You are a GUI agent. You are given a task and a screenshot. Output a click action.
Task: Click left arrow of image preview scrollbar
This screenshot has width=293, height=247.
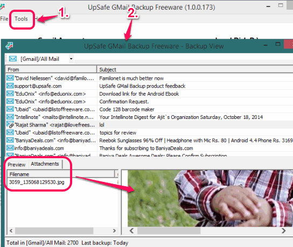tap(132, 231)
